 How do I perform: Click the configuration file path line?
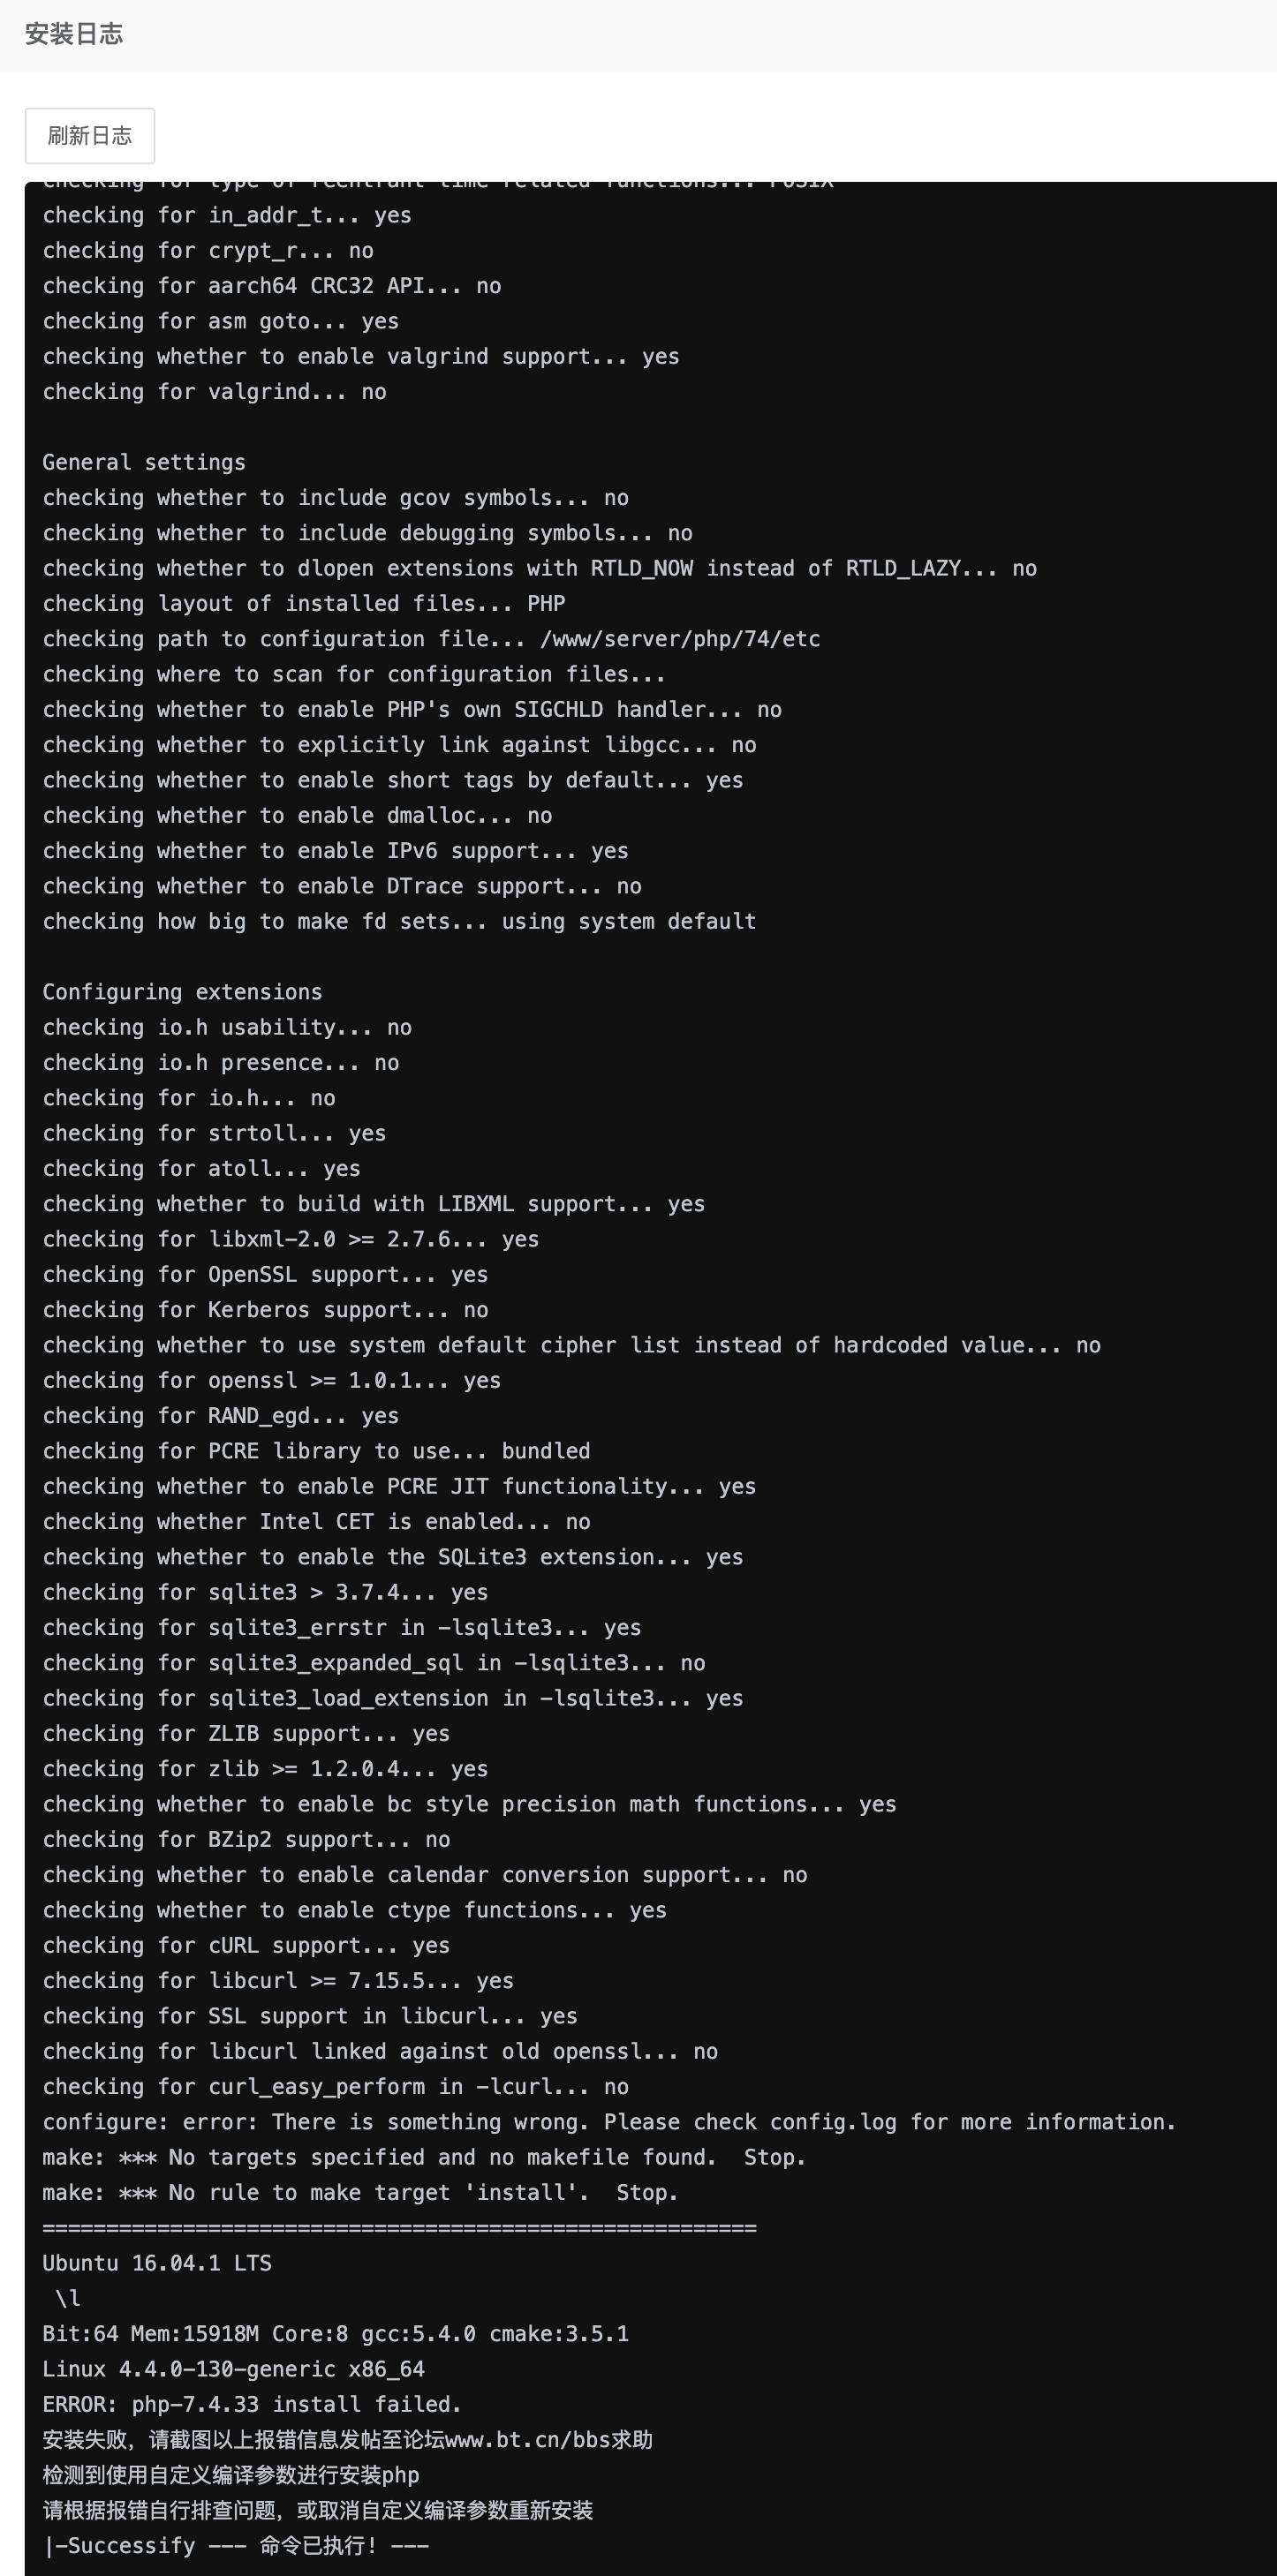431,639
